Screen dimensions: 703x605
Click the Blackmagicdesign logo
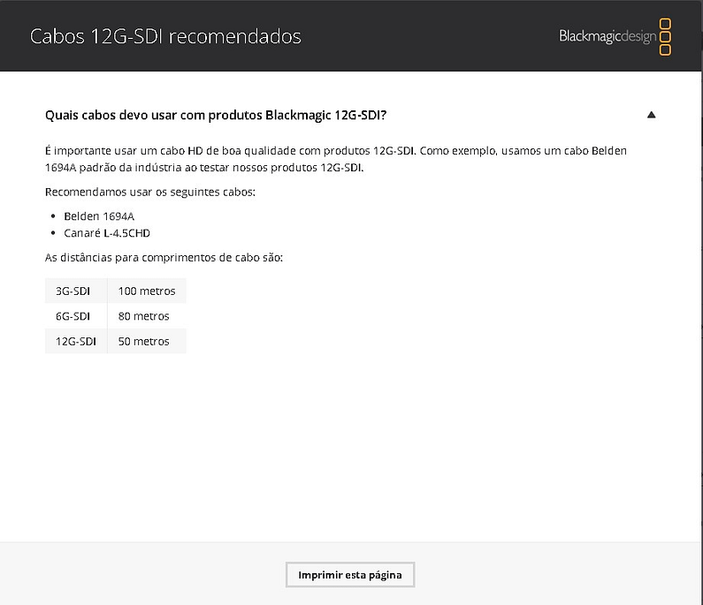coord(615,37)
